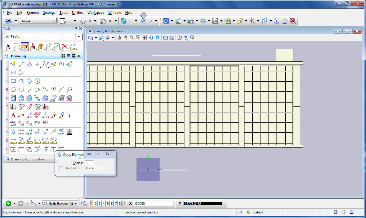Click the Y coordinate field
366x218 pixels.
(x=203, y=203)
